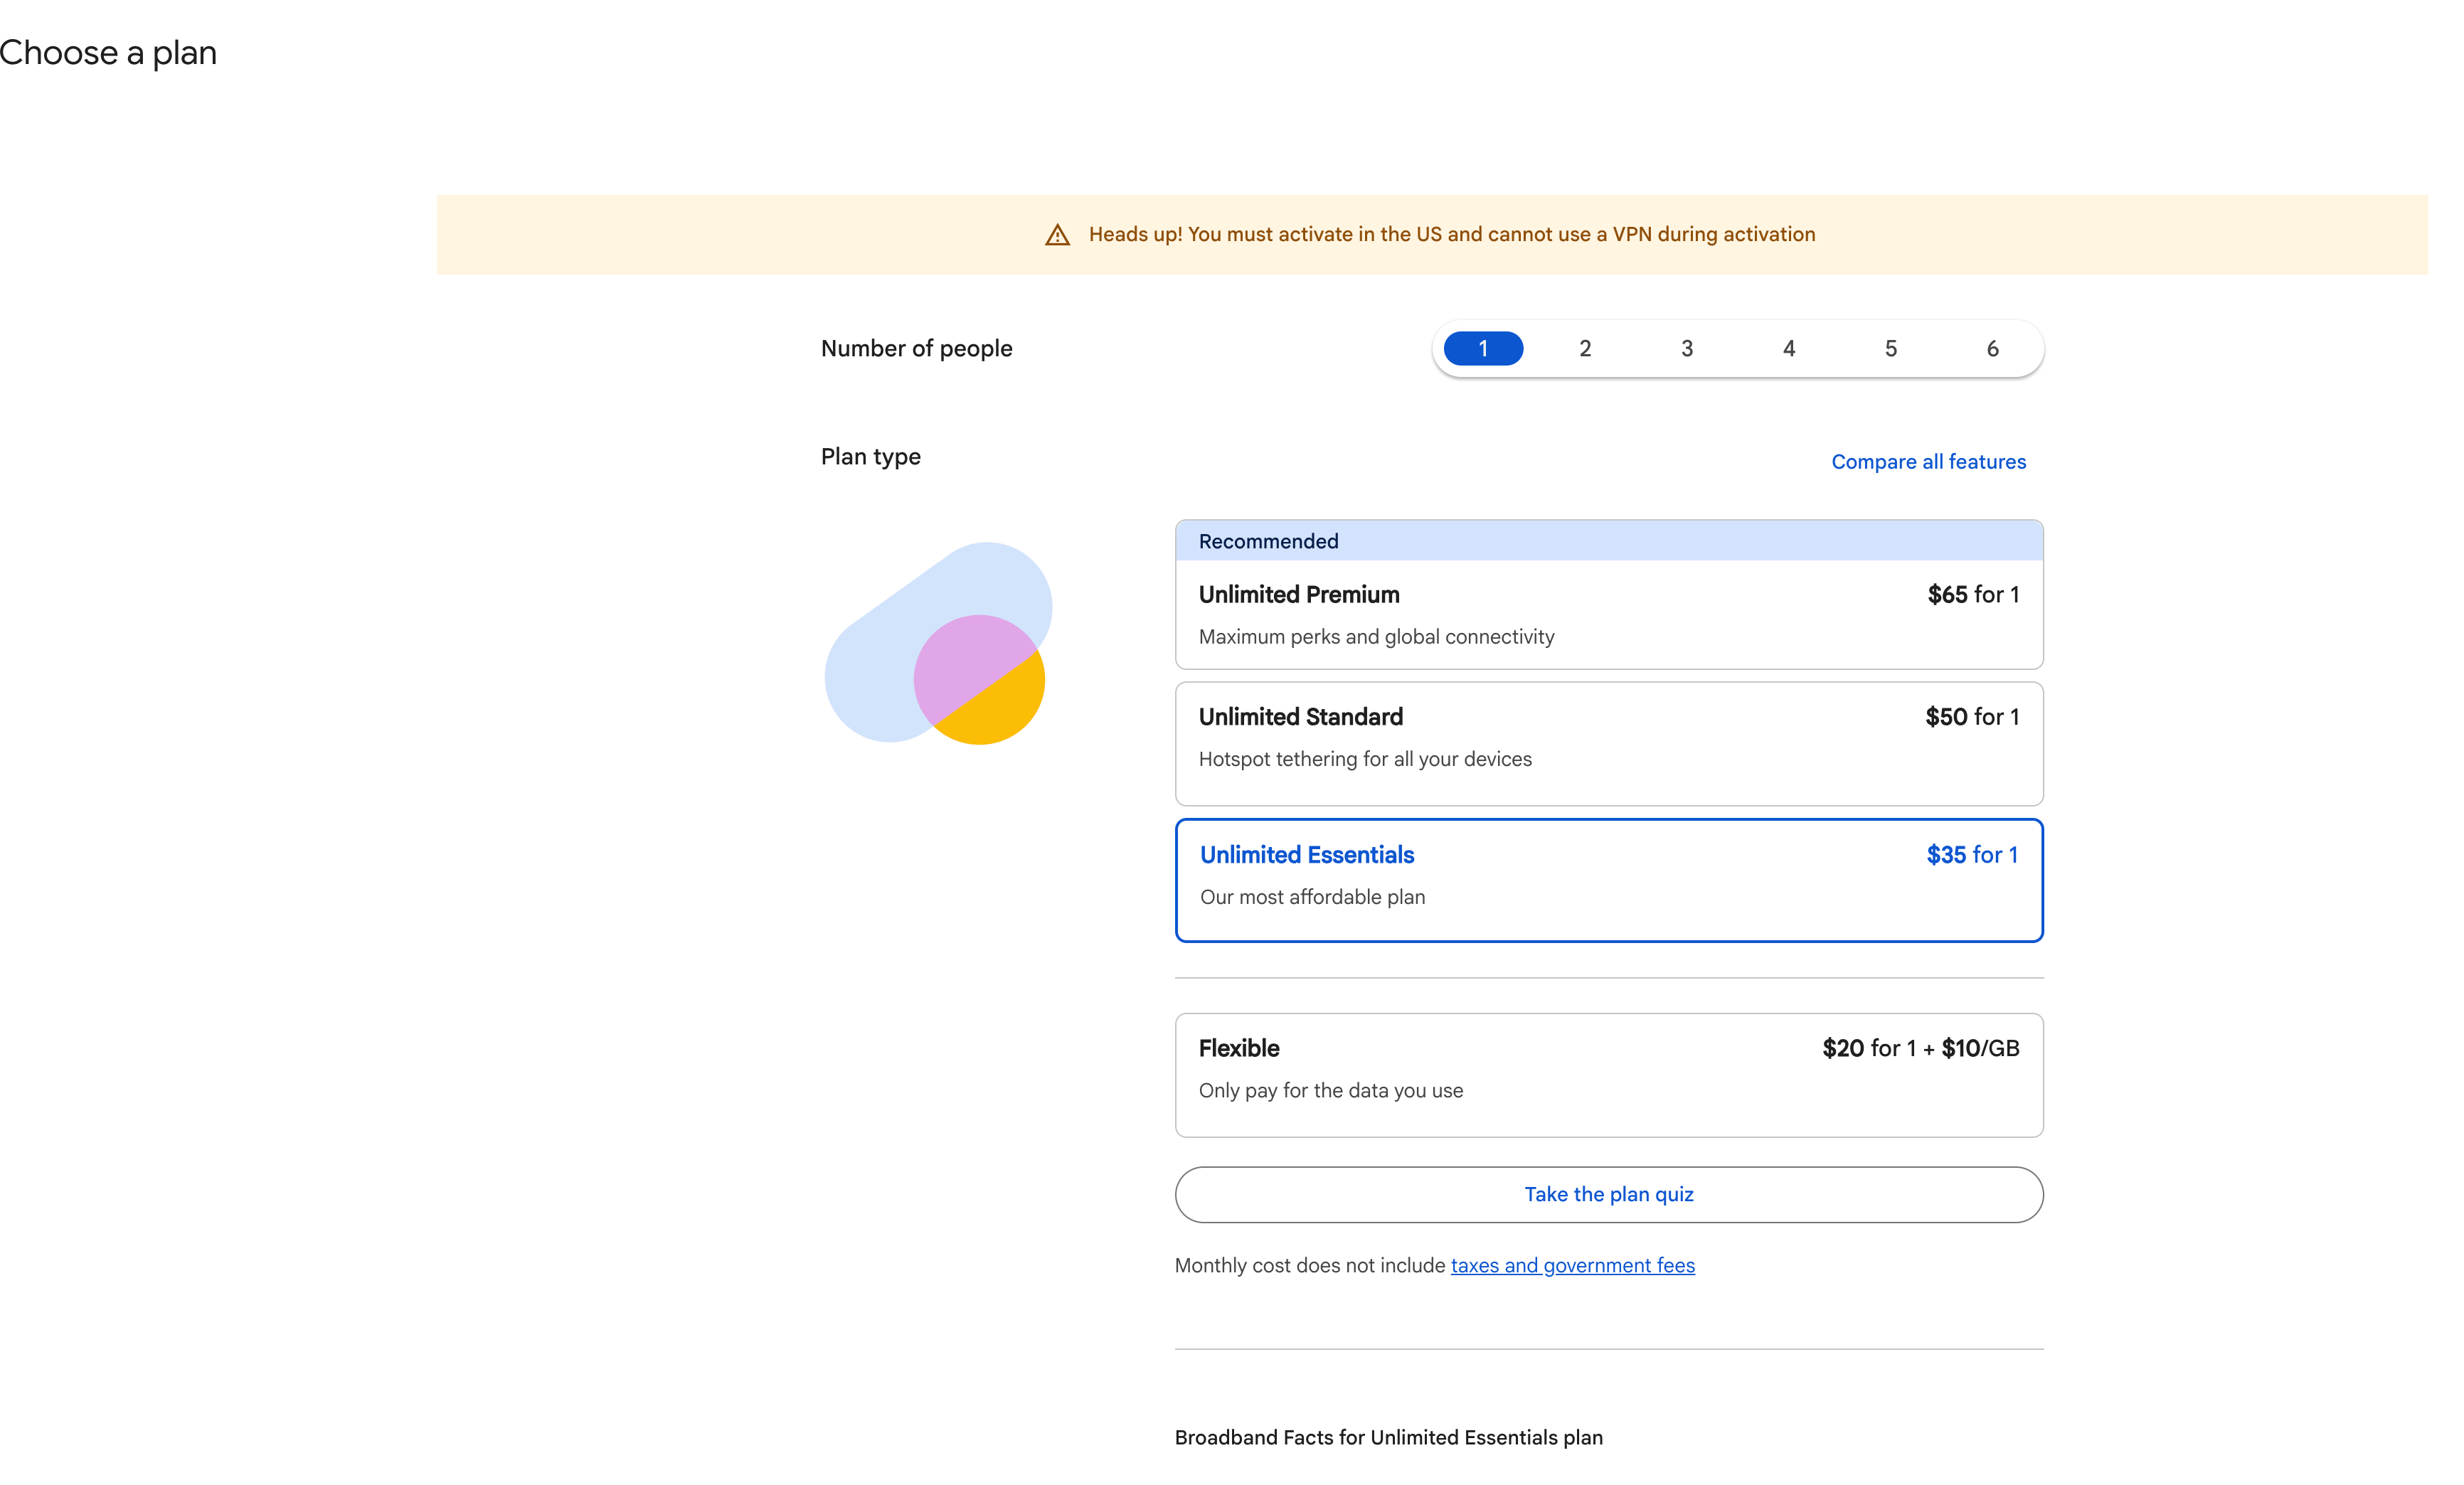Open Compare all features link

coord(1928,462)
